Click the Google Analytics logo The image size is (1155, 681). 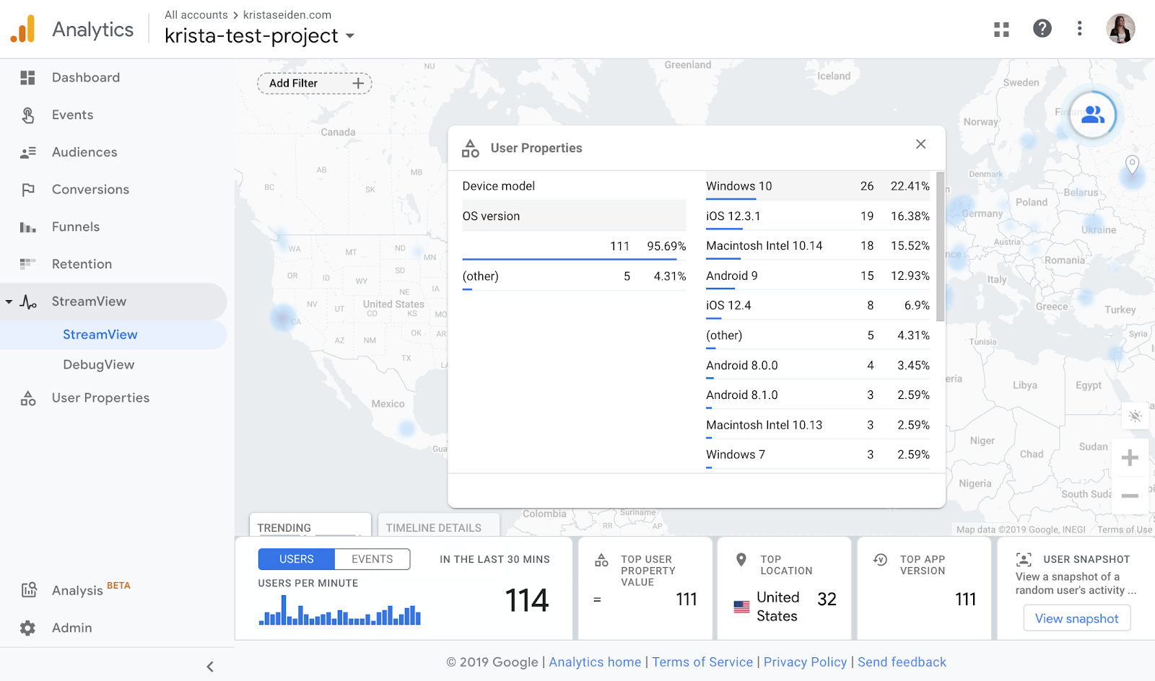tap(23, 29)
